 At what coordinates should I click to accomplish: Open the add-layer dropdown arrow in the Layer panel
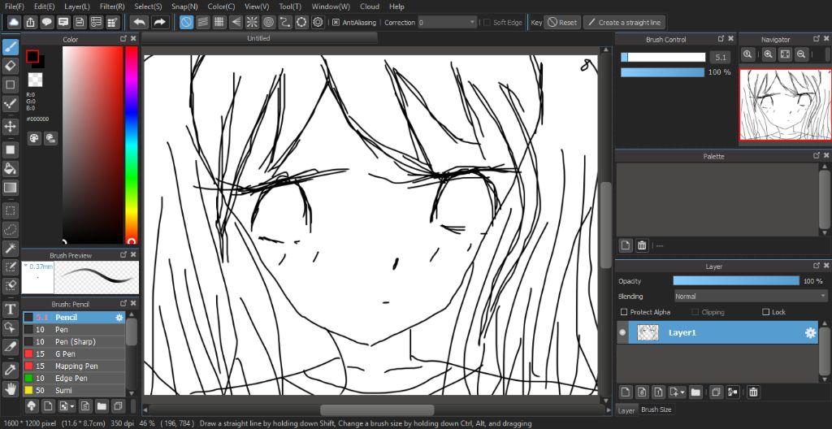tap(682, 392)
